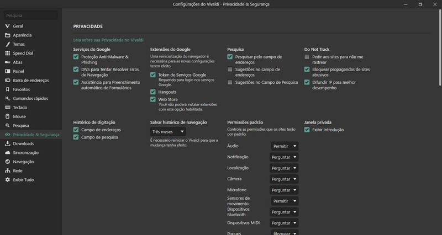Uncheck Pesquisar pelo campo de endereços
Image resolution: width=442 pixels, height=235 pixels.
coord(230,57)
